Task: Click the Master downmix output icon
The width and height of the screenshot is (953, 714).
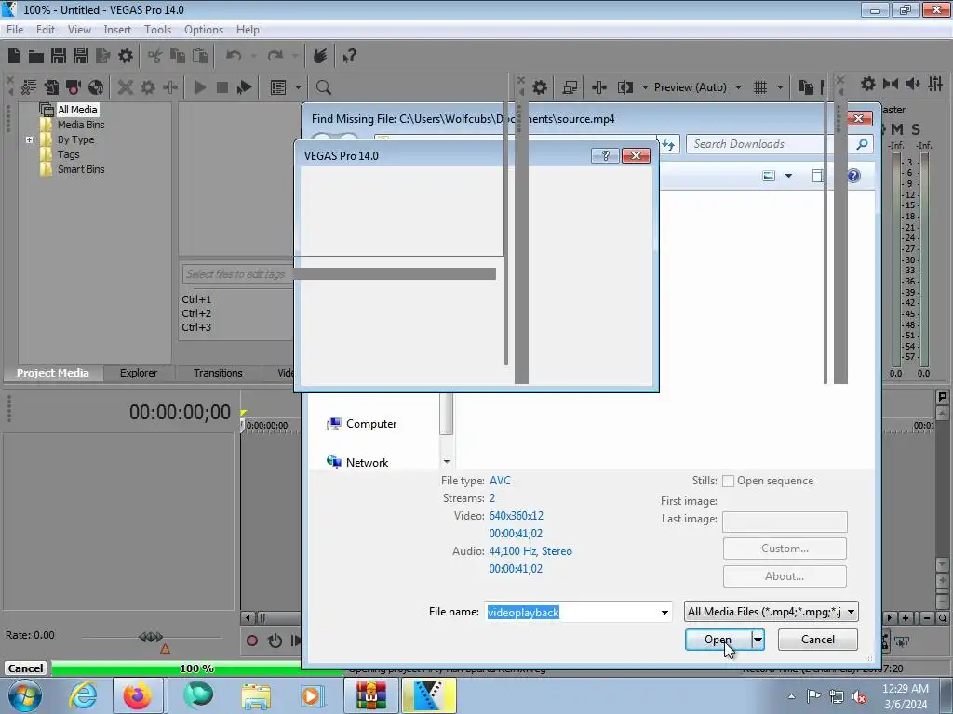Action: pos(891,84)
